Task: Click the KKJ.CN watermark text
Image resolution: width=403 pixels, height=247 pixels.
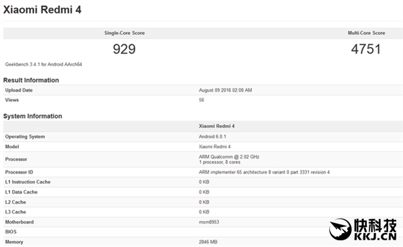Action: coord(375,236)
